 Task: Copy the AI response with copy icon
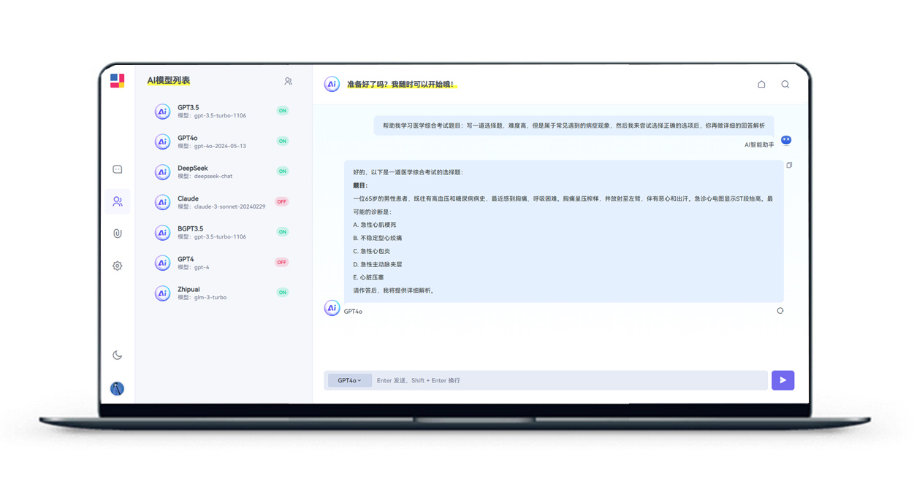click(789, 166)
